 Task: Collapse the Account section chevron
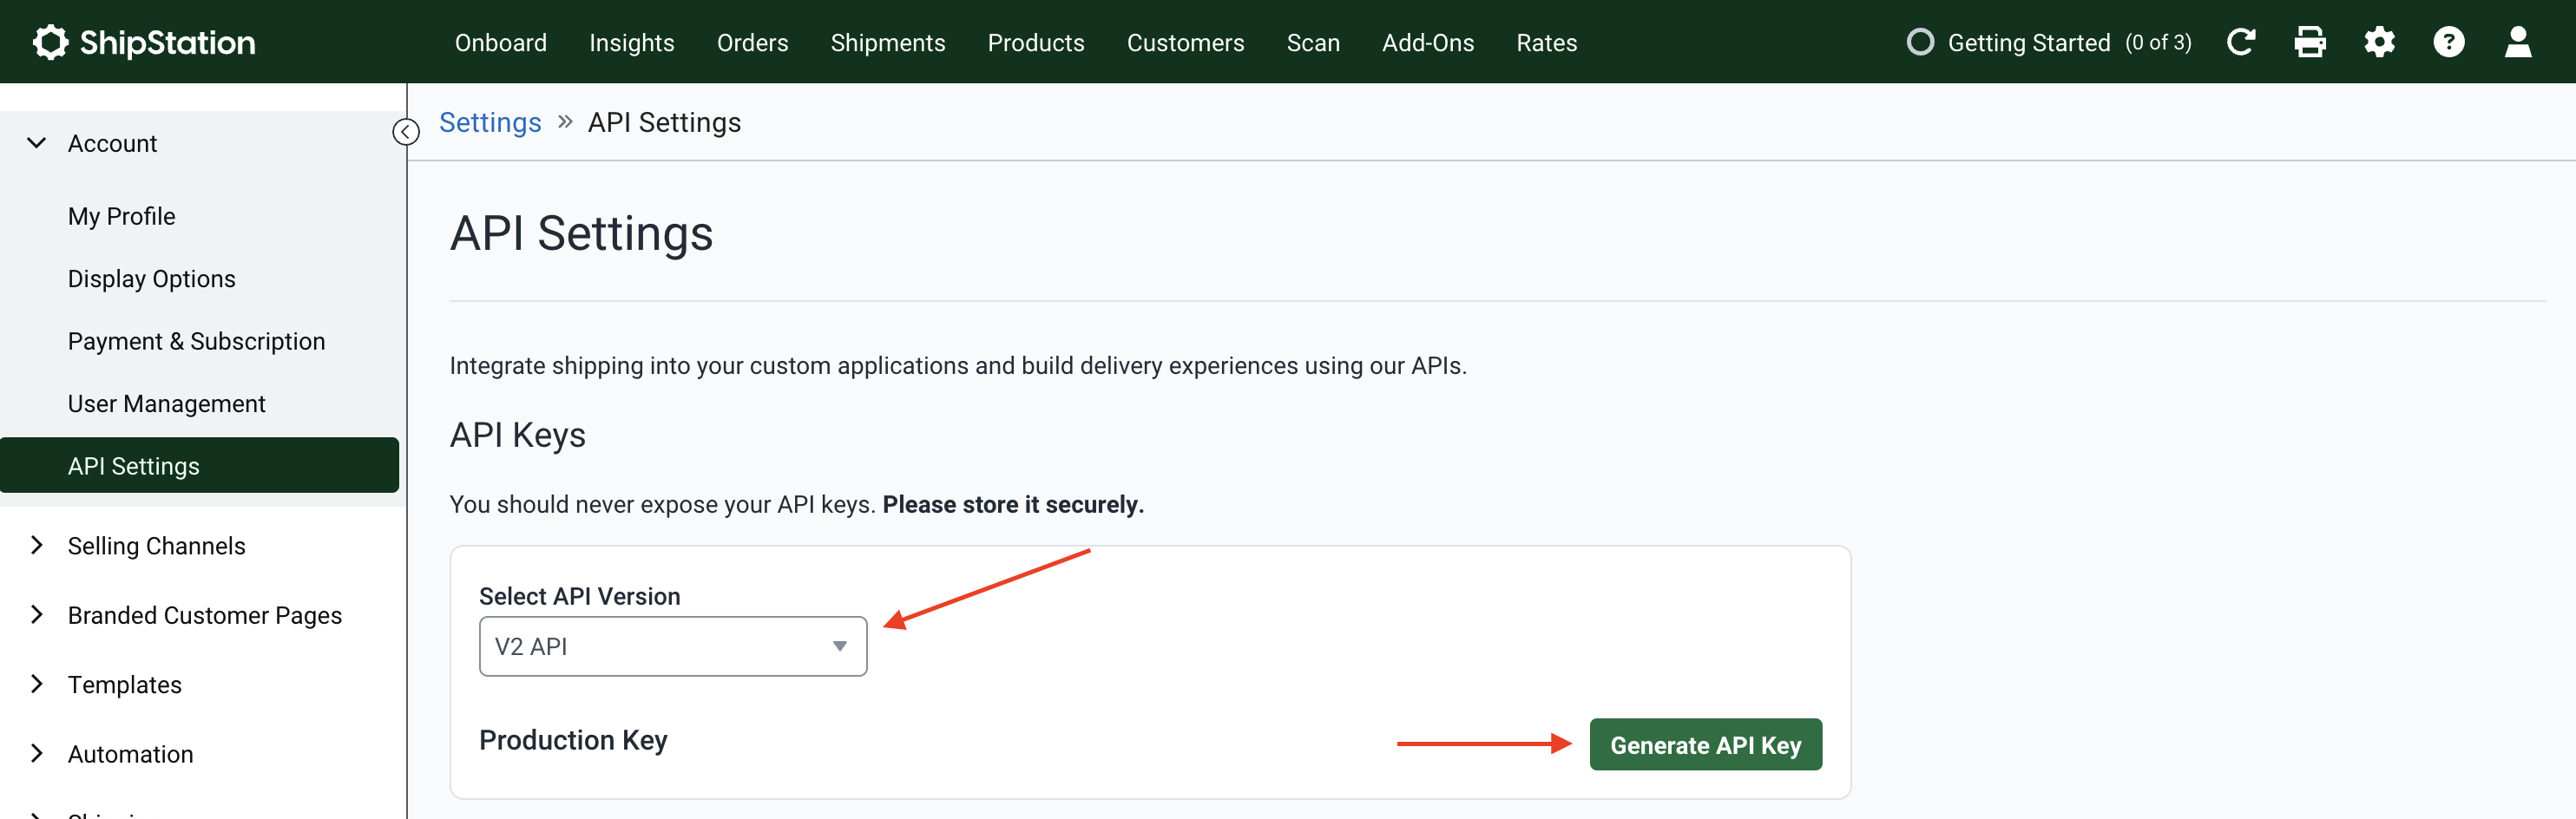(37, 142)
